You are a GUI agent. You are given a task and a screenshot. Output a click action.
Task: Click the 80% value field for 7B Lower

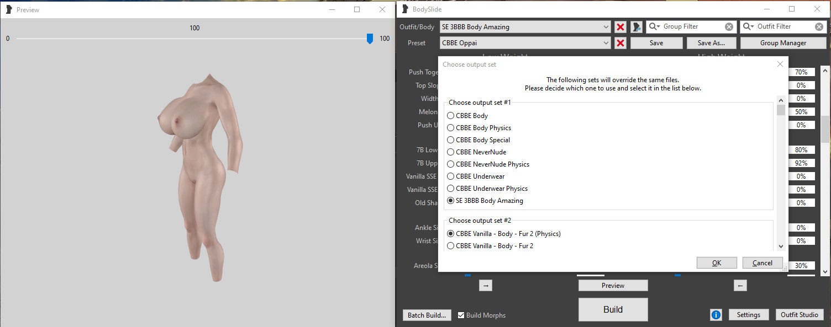pyautogui.click(x=801, y=150)
